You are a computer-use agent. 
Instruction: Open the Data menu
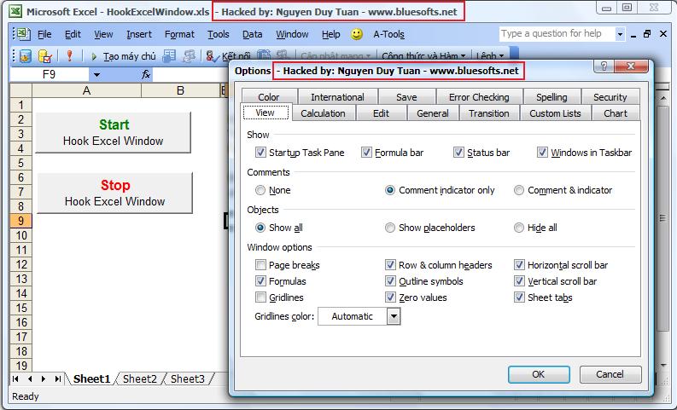pyautogui.click(x=252, y=34)
